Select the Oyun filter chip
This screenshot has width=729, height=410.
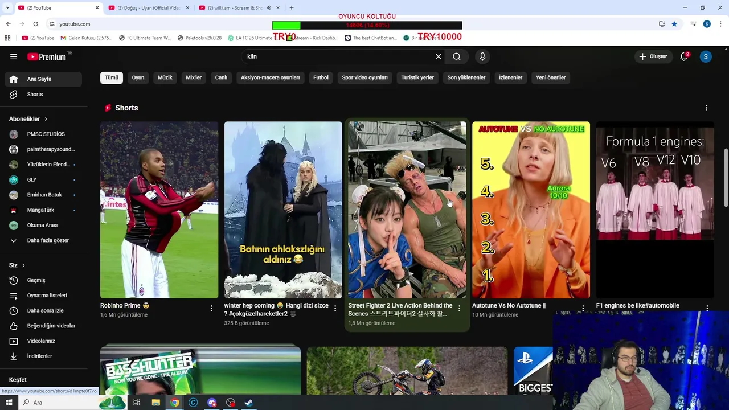pos(138,77)
